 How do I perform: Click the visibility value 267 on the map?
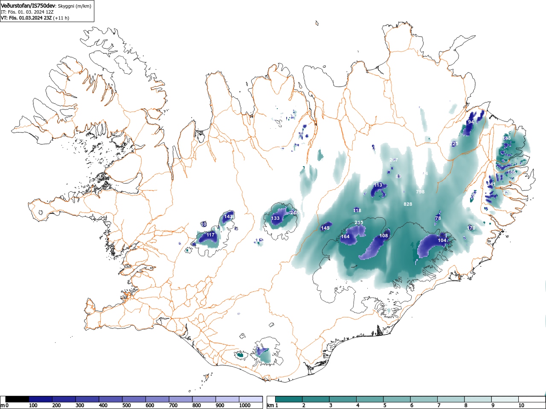[394, 160]
